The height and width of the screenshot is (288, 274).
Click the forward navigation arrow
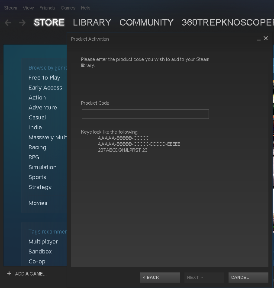(22, 22)
